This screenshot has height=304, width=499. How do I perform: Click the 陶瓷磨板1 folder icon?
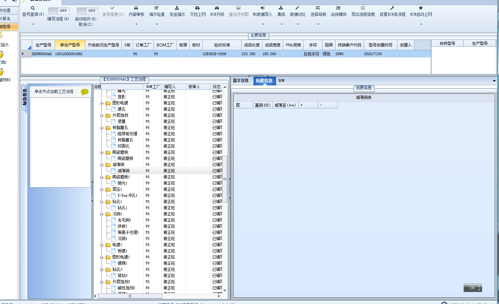[x=108, y=177]
